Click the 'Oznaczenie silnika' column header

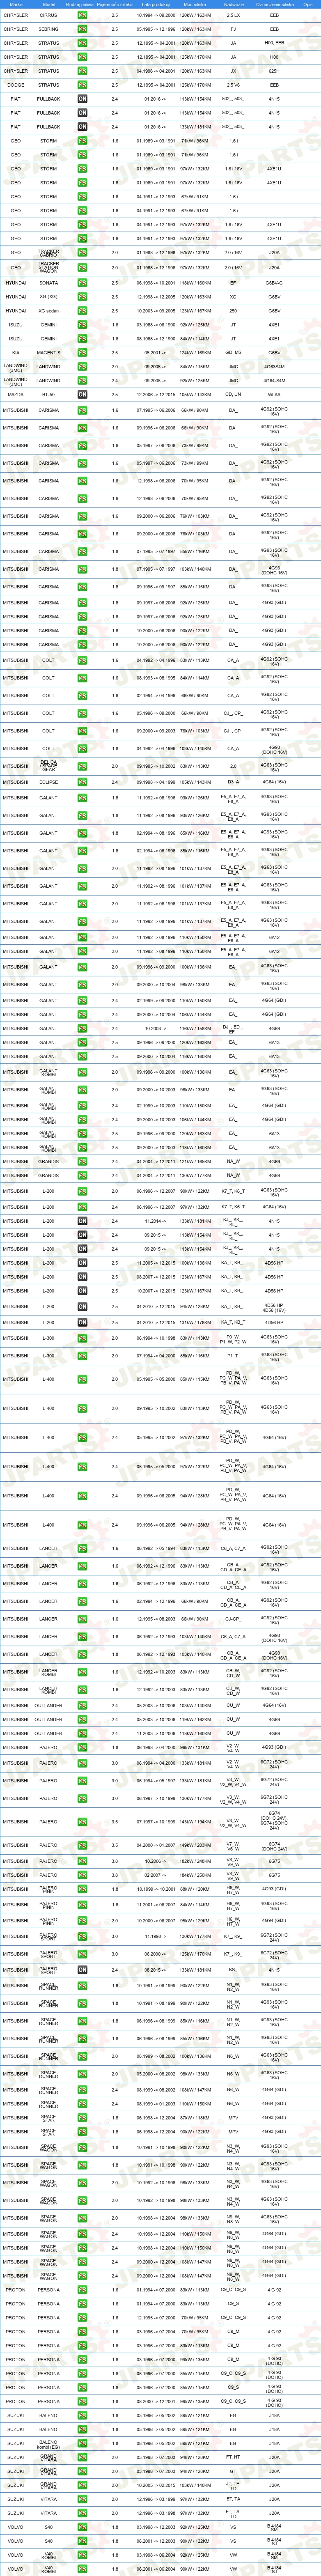point(274,4)
